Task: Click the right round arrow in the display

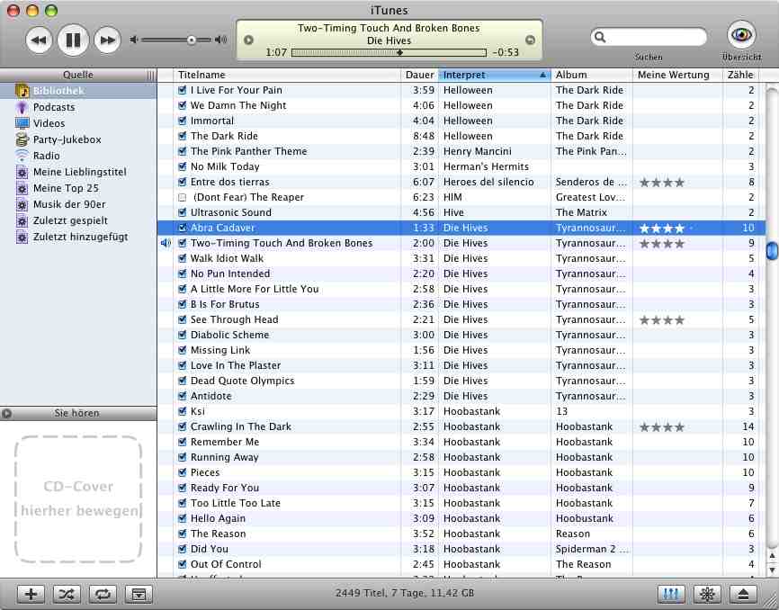Action: click(530, 40)
